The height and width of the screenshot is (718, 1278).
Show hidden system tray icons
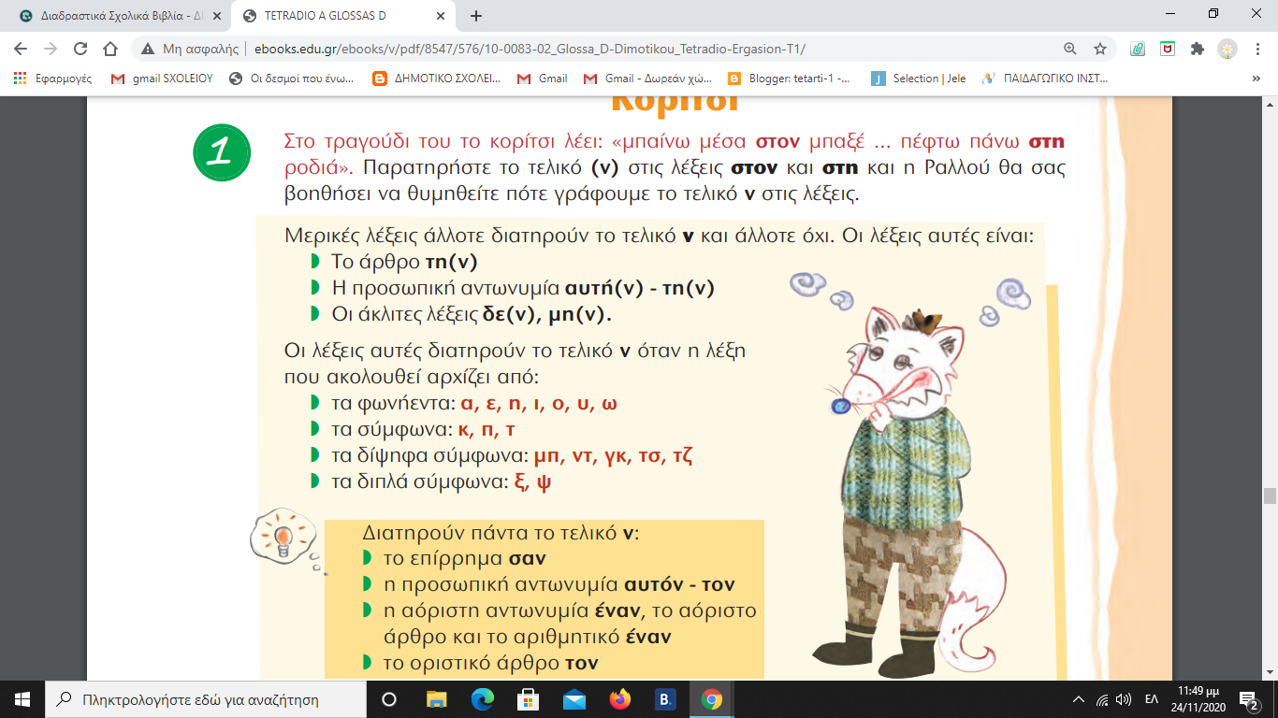point(1078,698)
